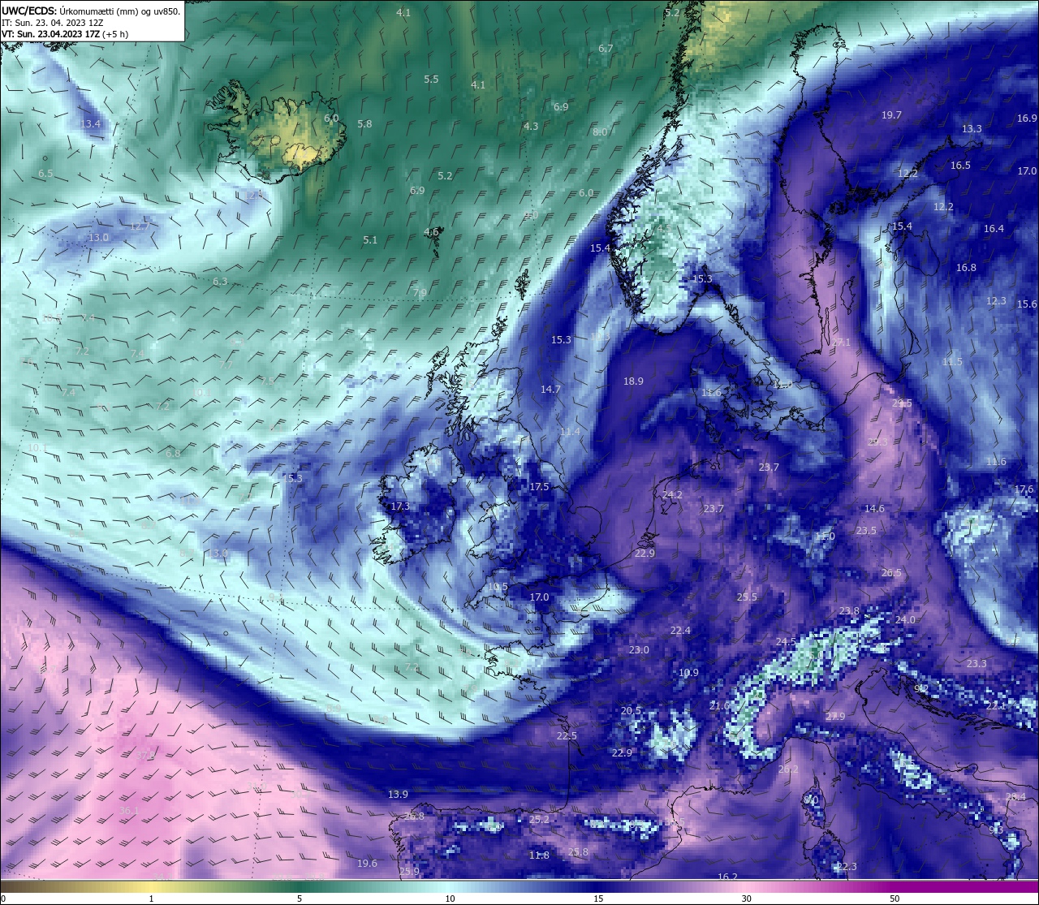Click the map value '16.2' at the bottom edge
This screenshot has height=905, width=1039.
point(727,877)
